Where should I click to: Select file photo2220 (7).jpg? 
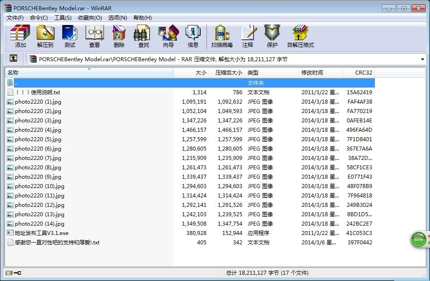tap(38, 158)
